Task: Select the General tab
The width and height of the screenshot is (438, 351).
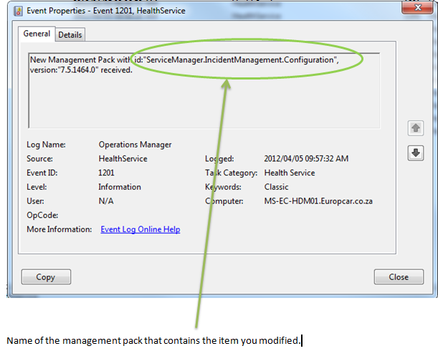Action: [37, 34]
